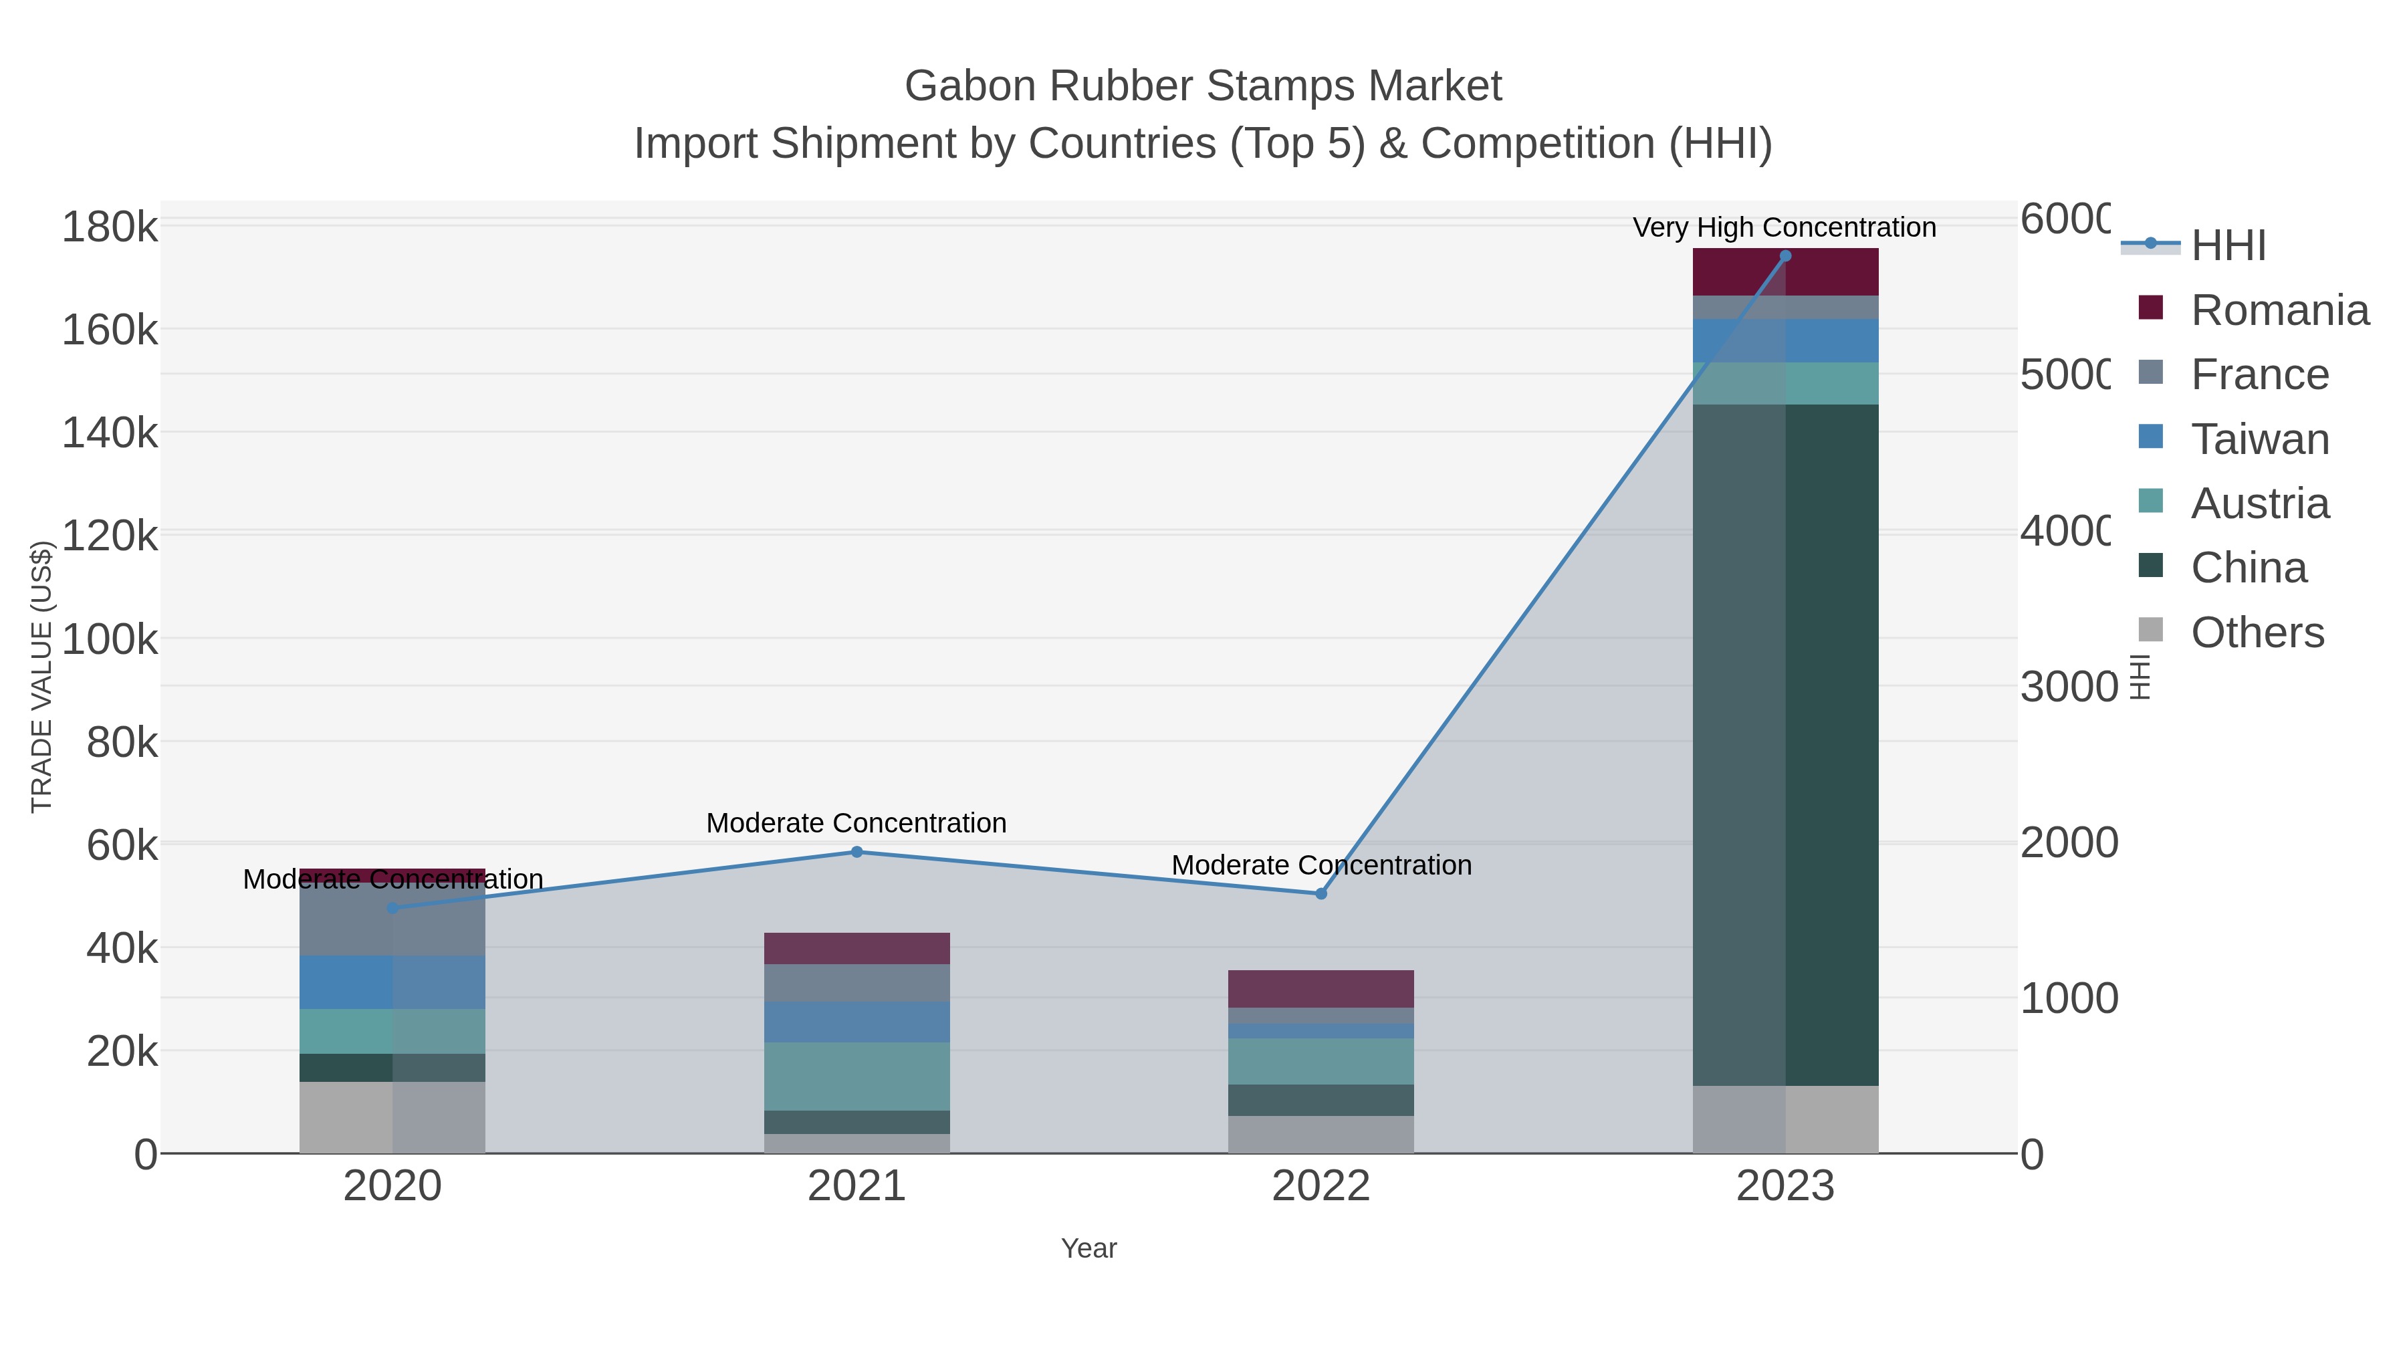Screen dimensions: 2407x1354
Task: Click the 100k y-axis tick label
Action: 110,640
